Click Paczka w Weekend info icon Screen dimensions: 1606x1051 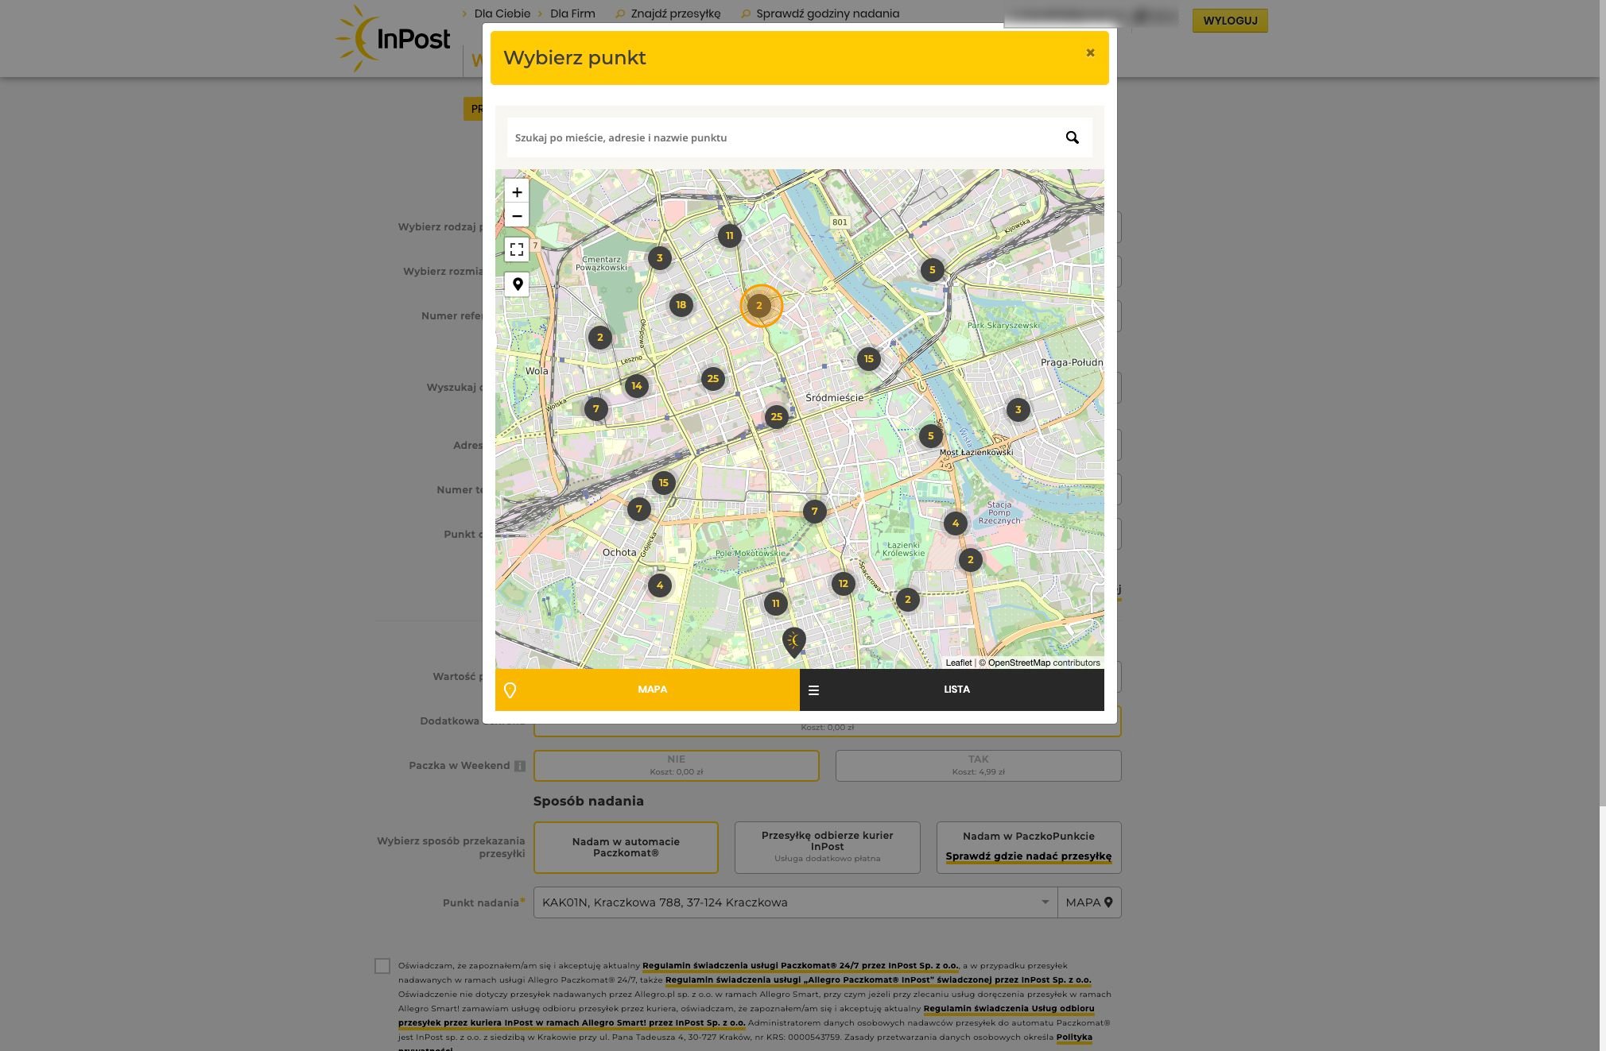click(520, 766)
